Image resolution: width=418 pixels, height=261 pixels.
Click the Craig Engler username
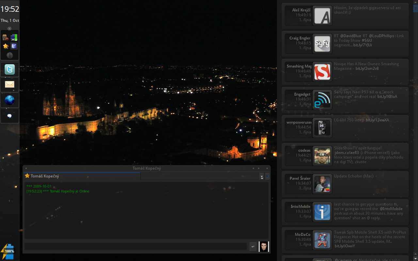click(x=300, y=38)
